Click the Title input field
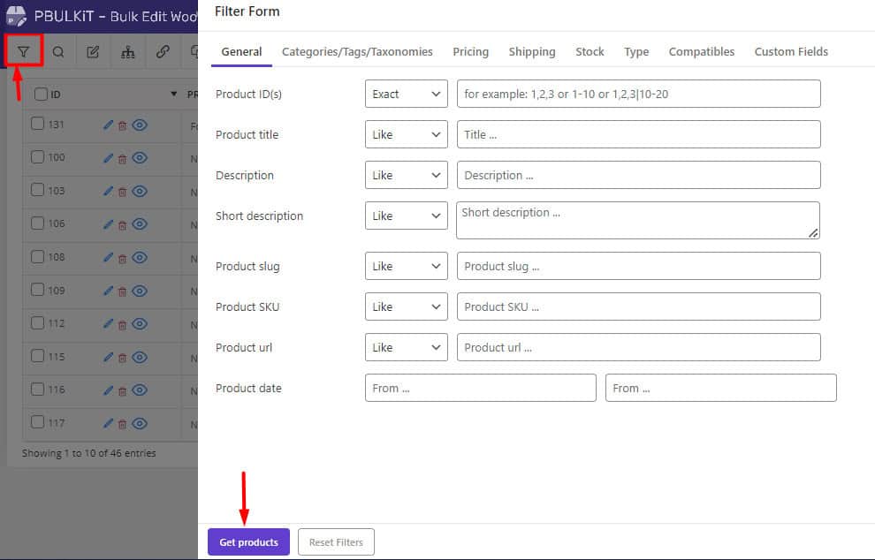Screen dimensions: 875x560 point(636,134)
